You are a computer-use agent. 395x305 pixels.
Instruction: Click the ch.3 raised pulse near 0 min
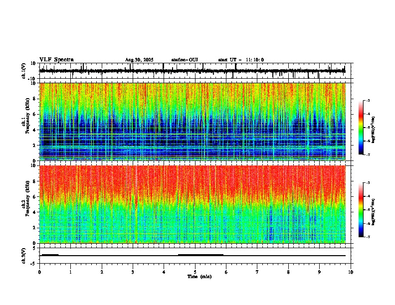point(50,255)
